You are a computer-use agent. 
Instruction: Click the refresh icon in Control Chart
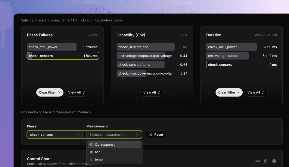click(x=266, y=161)
